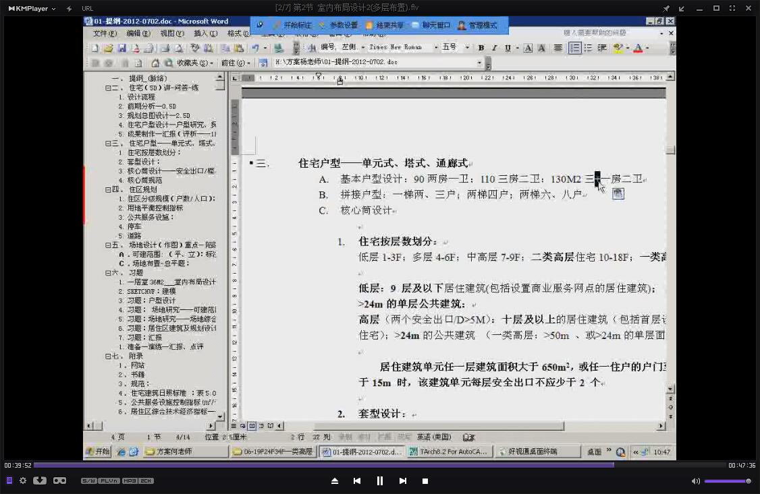Switch to TArch8.2 For AutoCAD taskbar item
This screenshot has height=494, width=760.
(x=450, y=452)
